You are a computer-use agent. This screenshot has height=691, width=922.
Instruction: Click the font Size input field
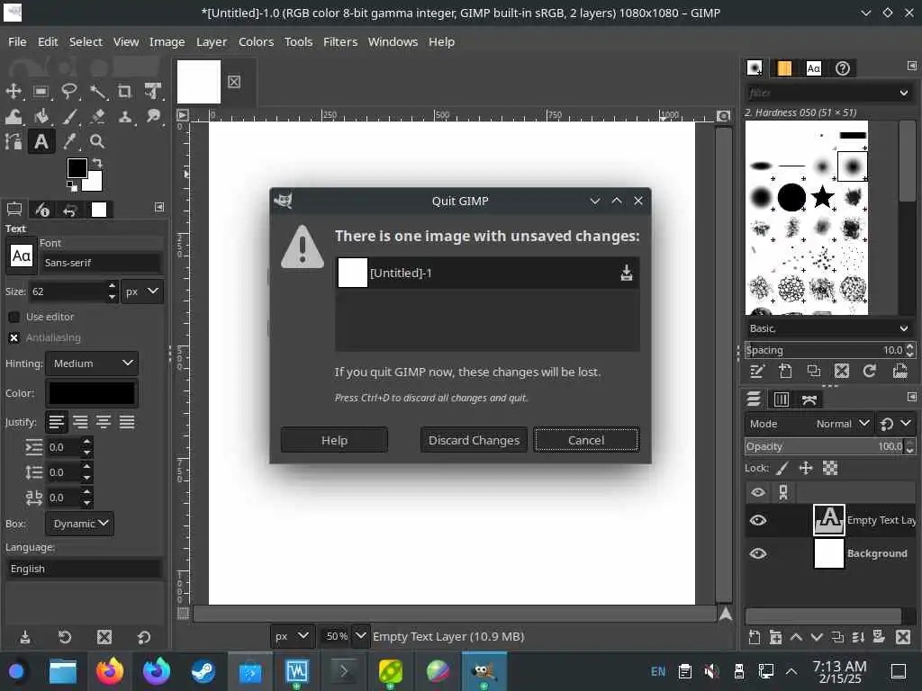(x=69, y=292)
